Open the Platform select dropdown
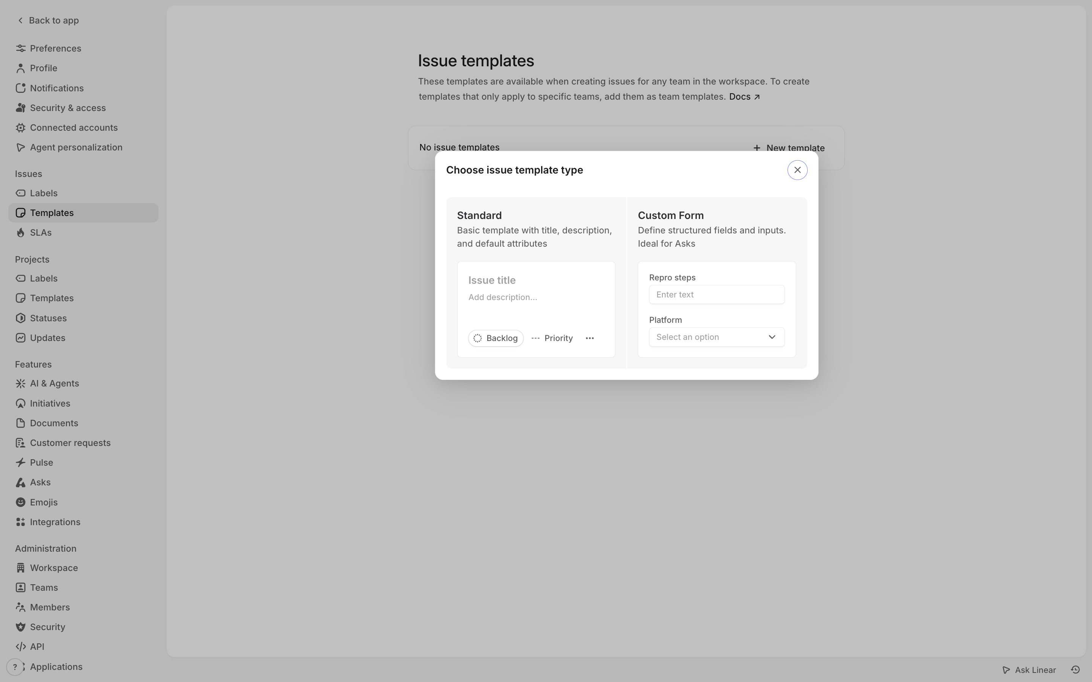The height and width of the screenshot is (682, 1092). pos(717,337)
